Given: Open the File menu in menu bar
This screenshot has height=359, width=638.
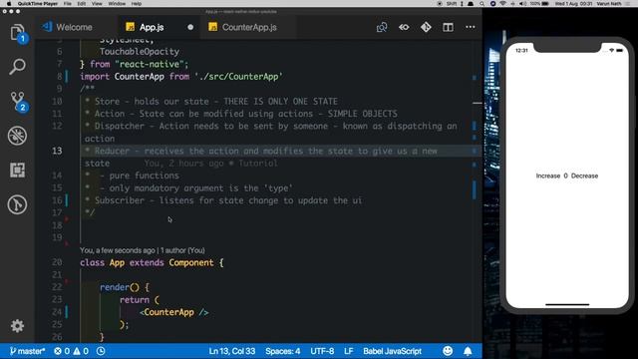Looking at the screenshot, I should pyautogui.click(x=68, y=3).
